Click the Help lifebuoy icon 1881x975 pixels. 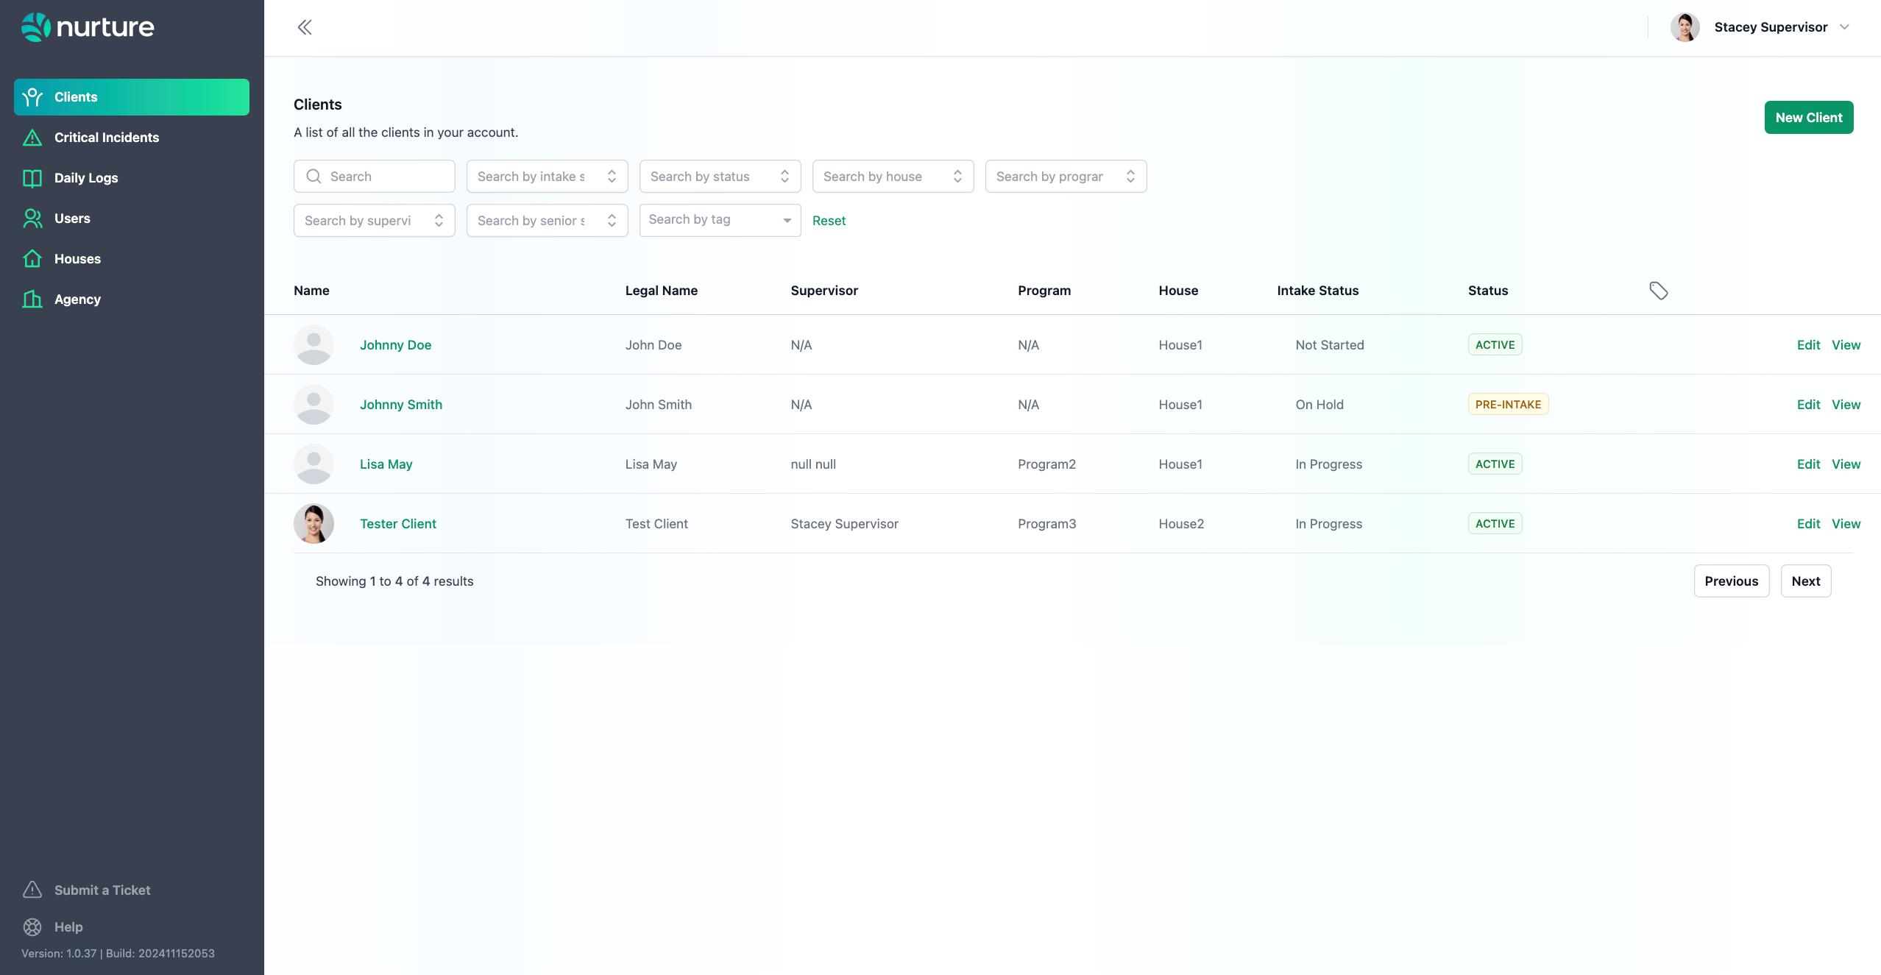tap(32, 927)
